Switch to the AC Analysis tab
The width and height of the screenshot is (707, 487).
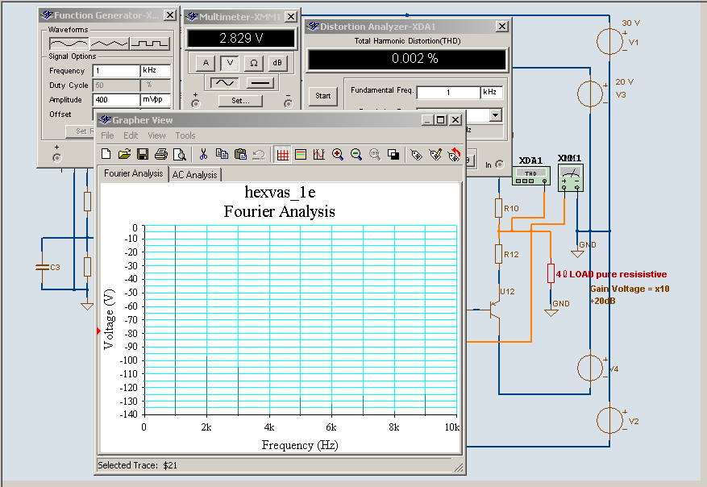tap(195, 174)
